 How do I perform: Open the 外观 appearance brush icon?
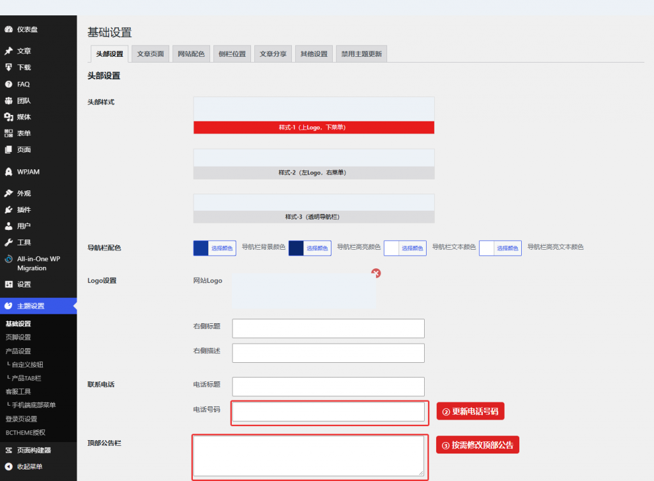pos(8,193)
